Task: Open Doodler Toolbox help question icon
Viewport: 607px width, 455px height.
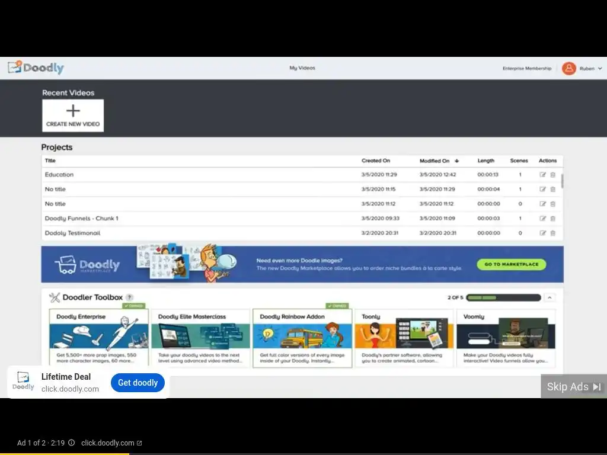Action: [x=130, y=297]
